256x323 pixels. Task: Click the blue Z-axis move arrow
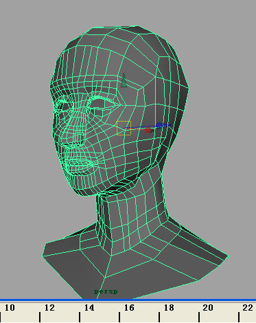[162, 125]
